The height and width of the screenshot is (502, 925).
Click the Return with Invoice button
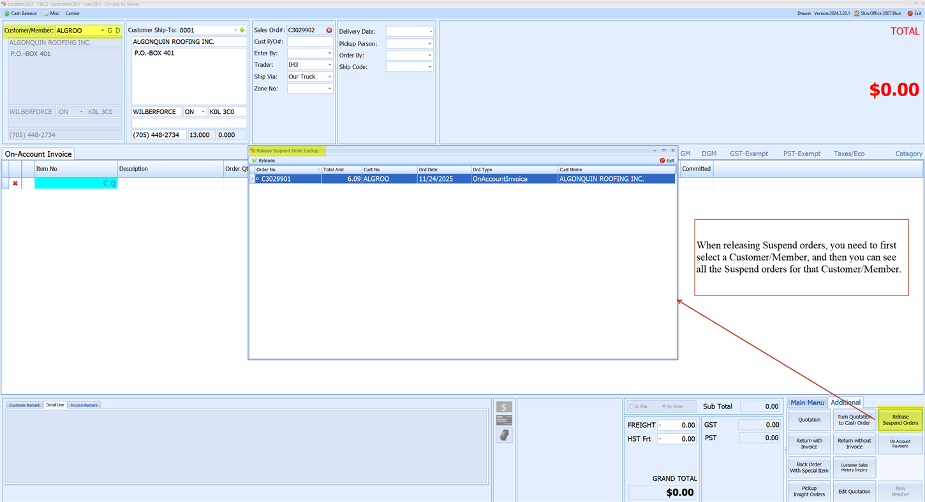[809, 443]
